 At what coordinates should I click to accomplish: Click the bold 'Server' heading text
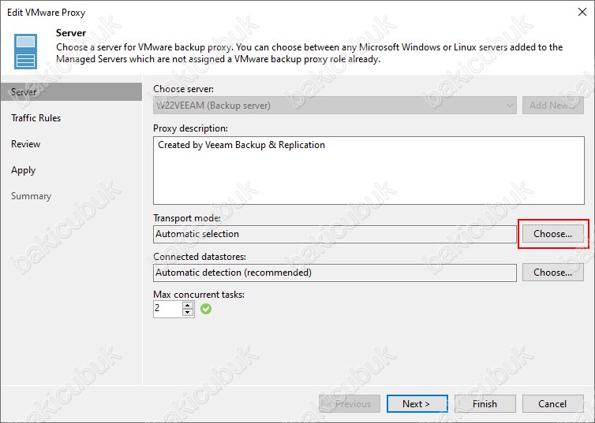click(71, 33)
